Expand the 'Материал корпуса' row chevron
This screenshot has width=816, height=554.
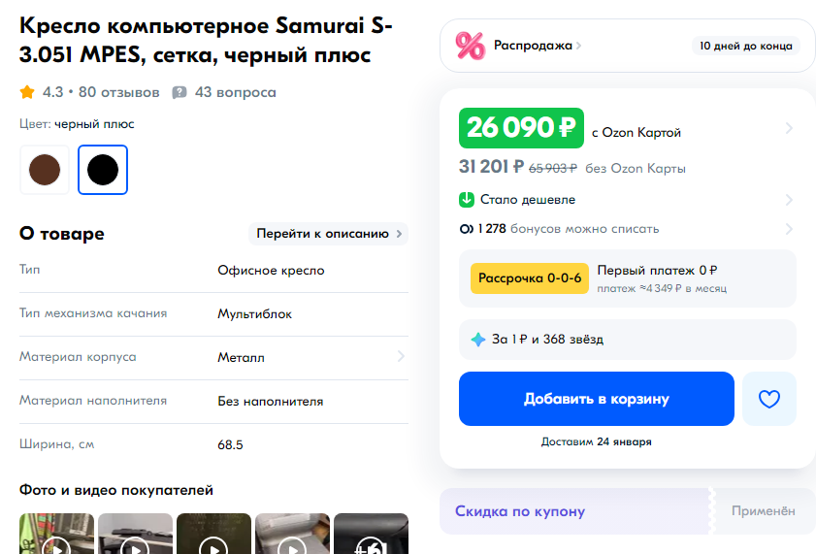point(401,357)
